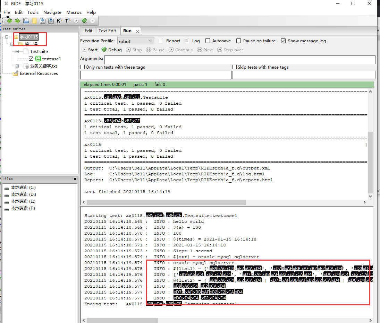Switch to the Edit tab

point(88,31)
